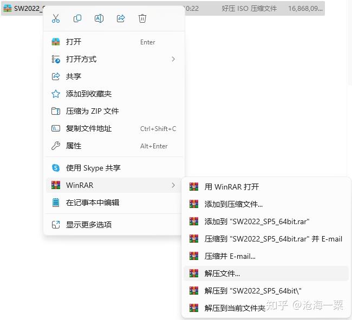Select the SW2022 file row icon
The width and height of the screenshot is (352, 320).
click(8, 8)
